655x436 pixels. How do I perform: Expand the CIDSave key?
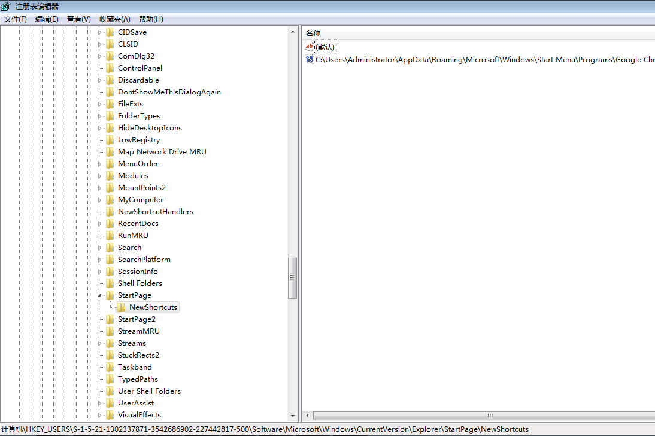[99, 32]
